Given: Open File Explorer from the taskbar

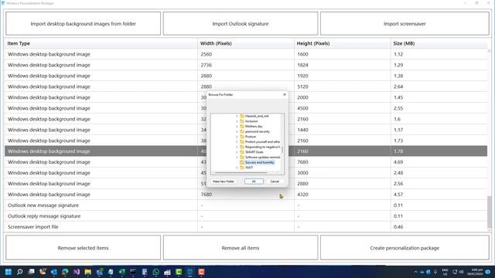Looking at the screenshot, I should pyautogui.click(x=88, y=272).
